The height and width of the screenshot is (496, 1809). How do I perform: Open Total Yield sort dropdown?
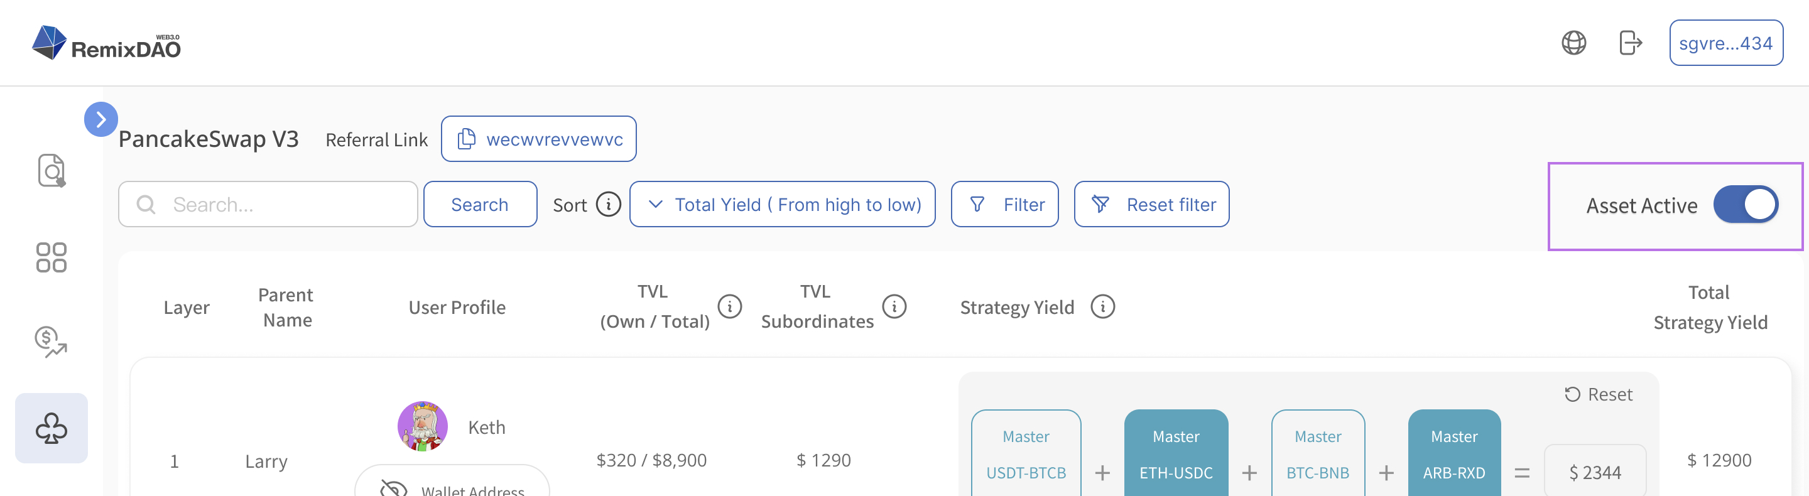click(781, 204)
